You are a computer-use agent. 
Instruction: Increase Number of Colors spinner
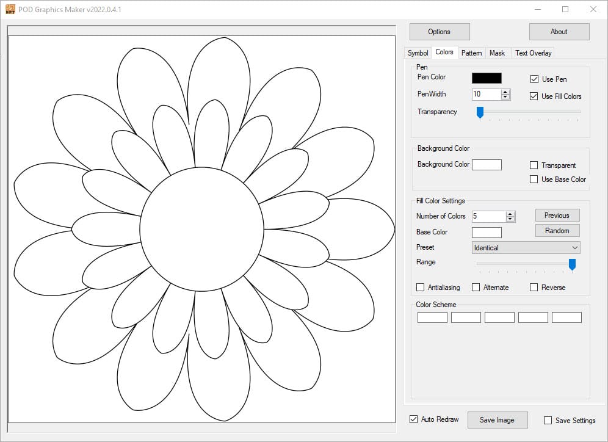pos(510,214)
